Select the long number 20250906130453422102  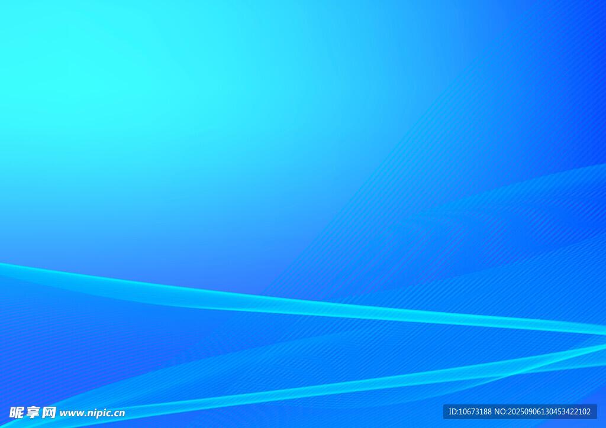pos(549,412)
